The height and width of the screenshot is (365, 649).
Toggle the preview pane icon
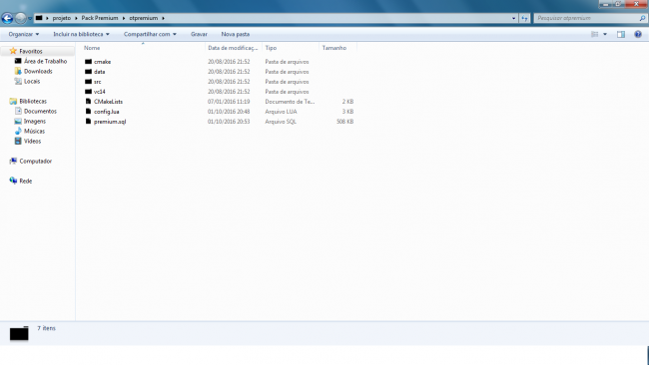pyautogui.click(x=621, y=34)
